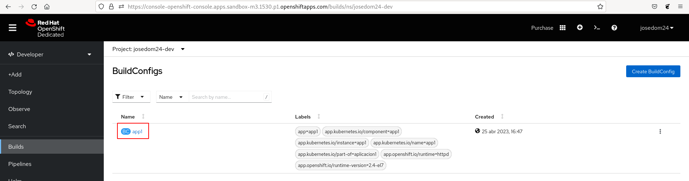
Task: Open the hamburger navigation menu
Action: [13, 28]
